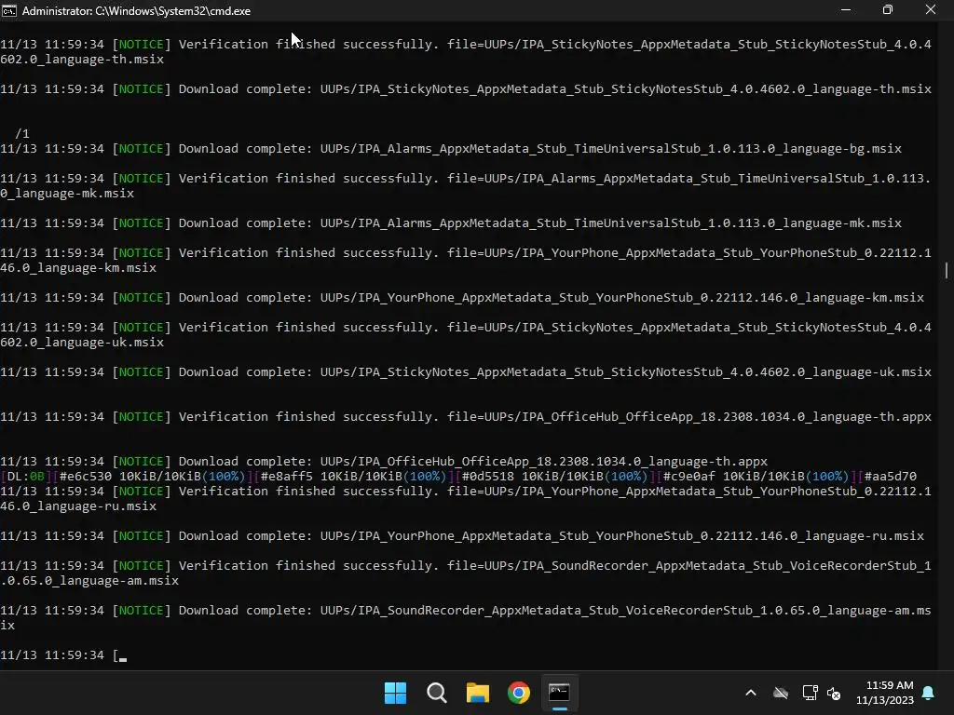Open the clock showing 11:59 AM
Viewport: 954px width, 715px height.
885,693
